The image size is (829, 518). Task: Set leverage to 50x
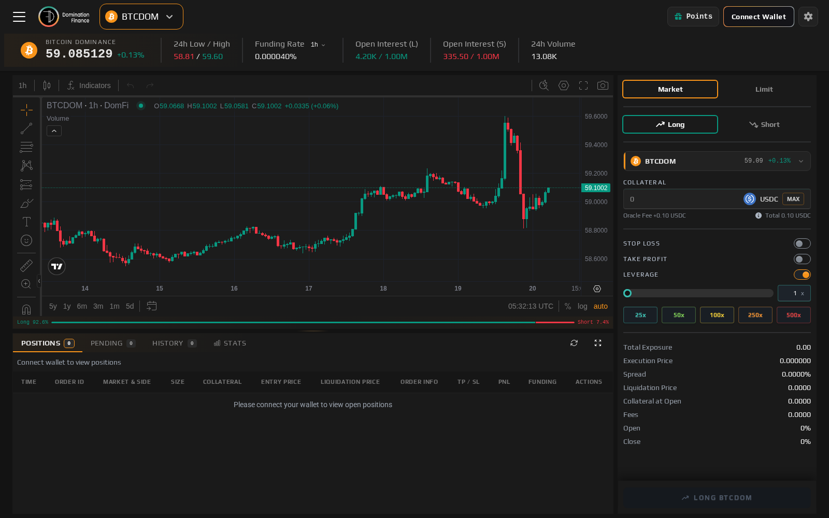[679, 315]
